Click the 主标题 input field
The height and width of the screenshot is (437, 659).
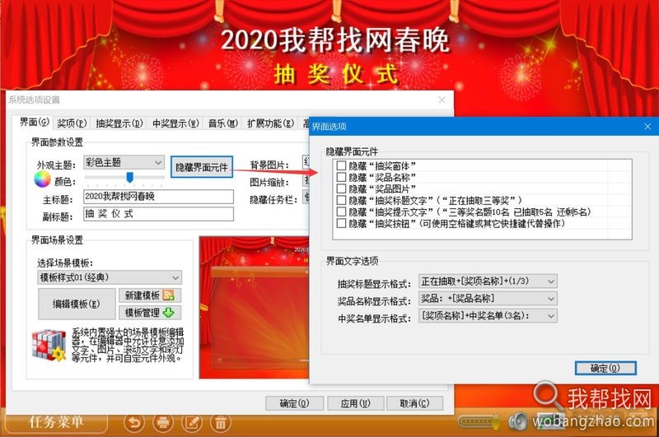158,197
